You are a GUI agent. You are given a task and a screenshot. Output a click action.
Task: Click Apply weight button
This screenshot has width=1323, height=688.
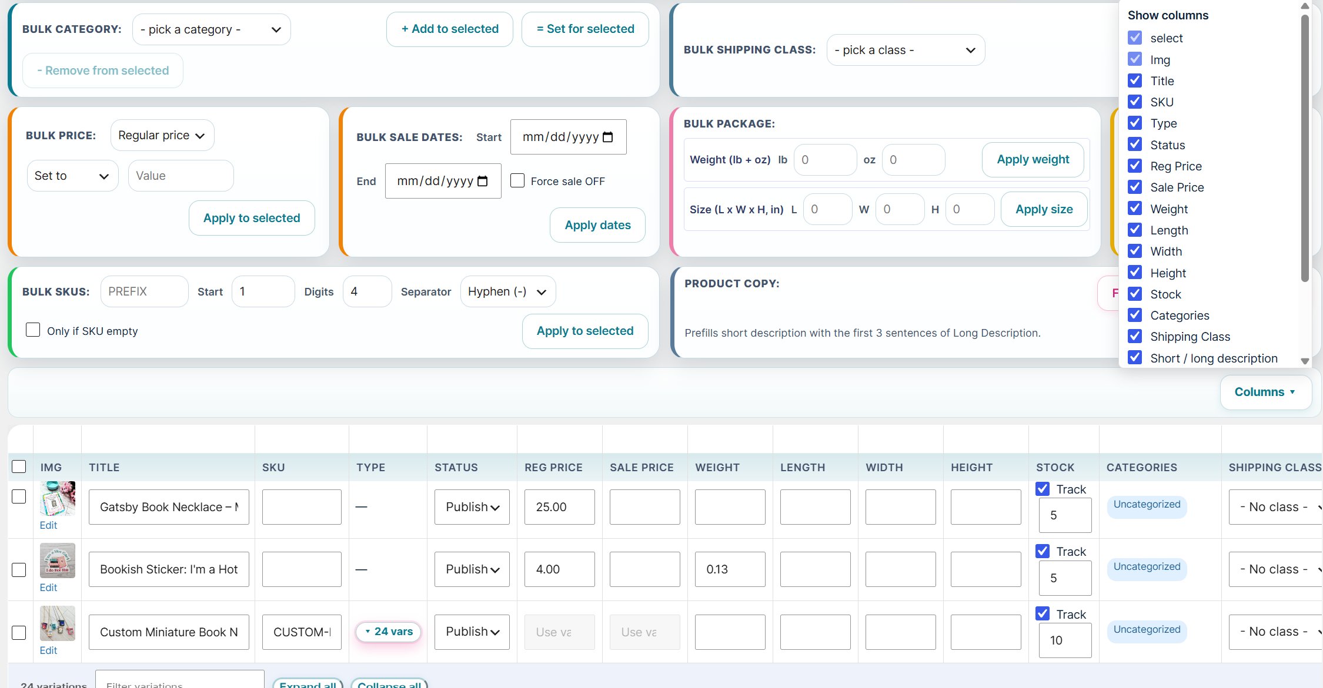1033,159
